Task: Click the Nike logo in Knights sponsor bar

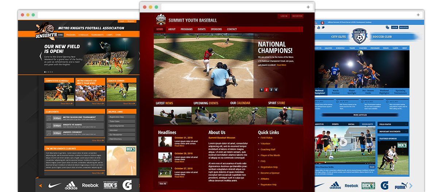Action: [55, 185]
